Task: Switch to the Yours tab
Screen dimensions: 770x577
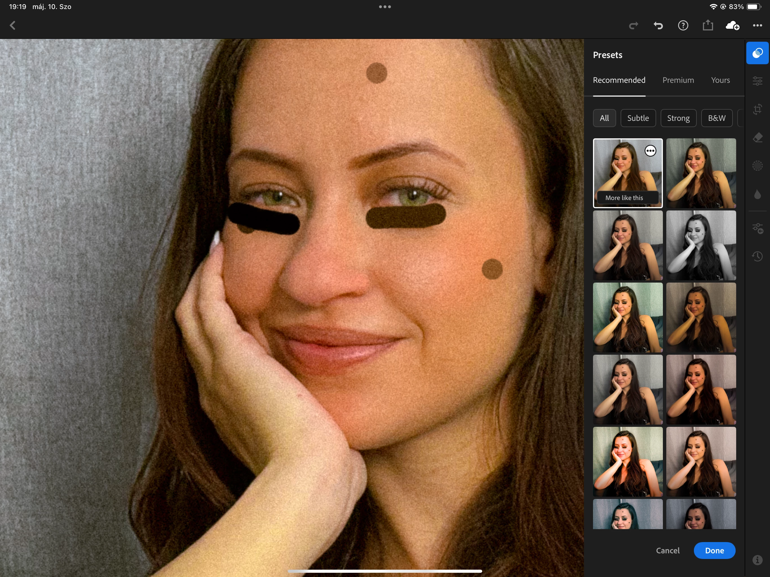Action: point(720,80)
